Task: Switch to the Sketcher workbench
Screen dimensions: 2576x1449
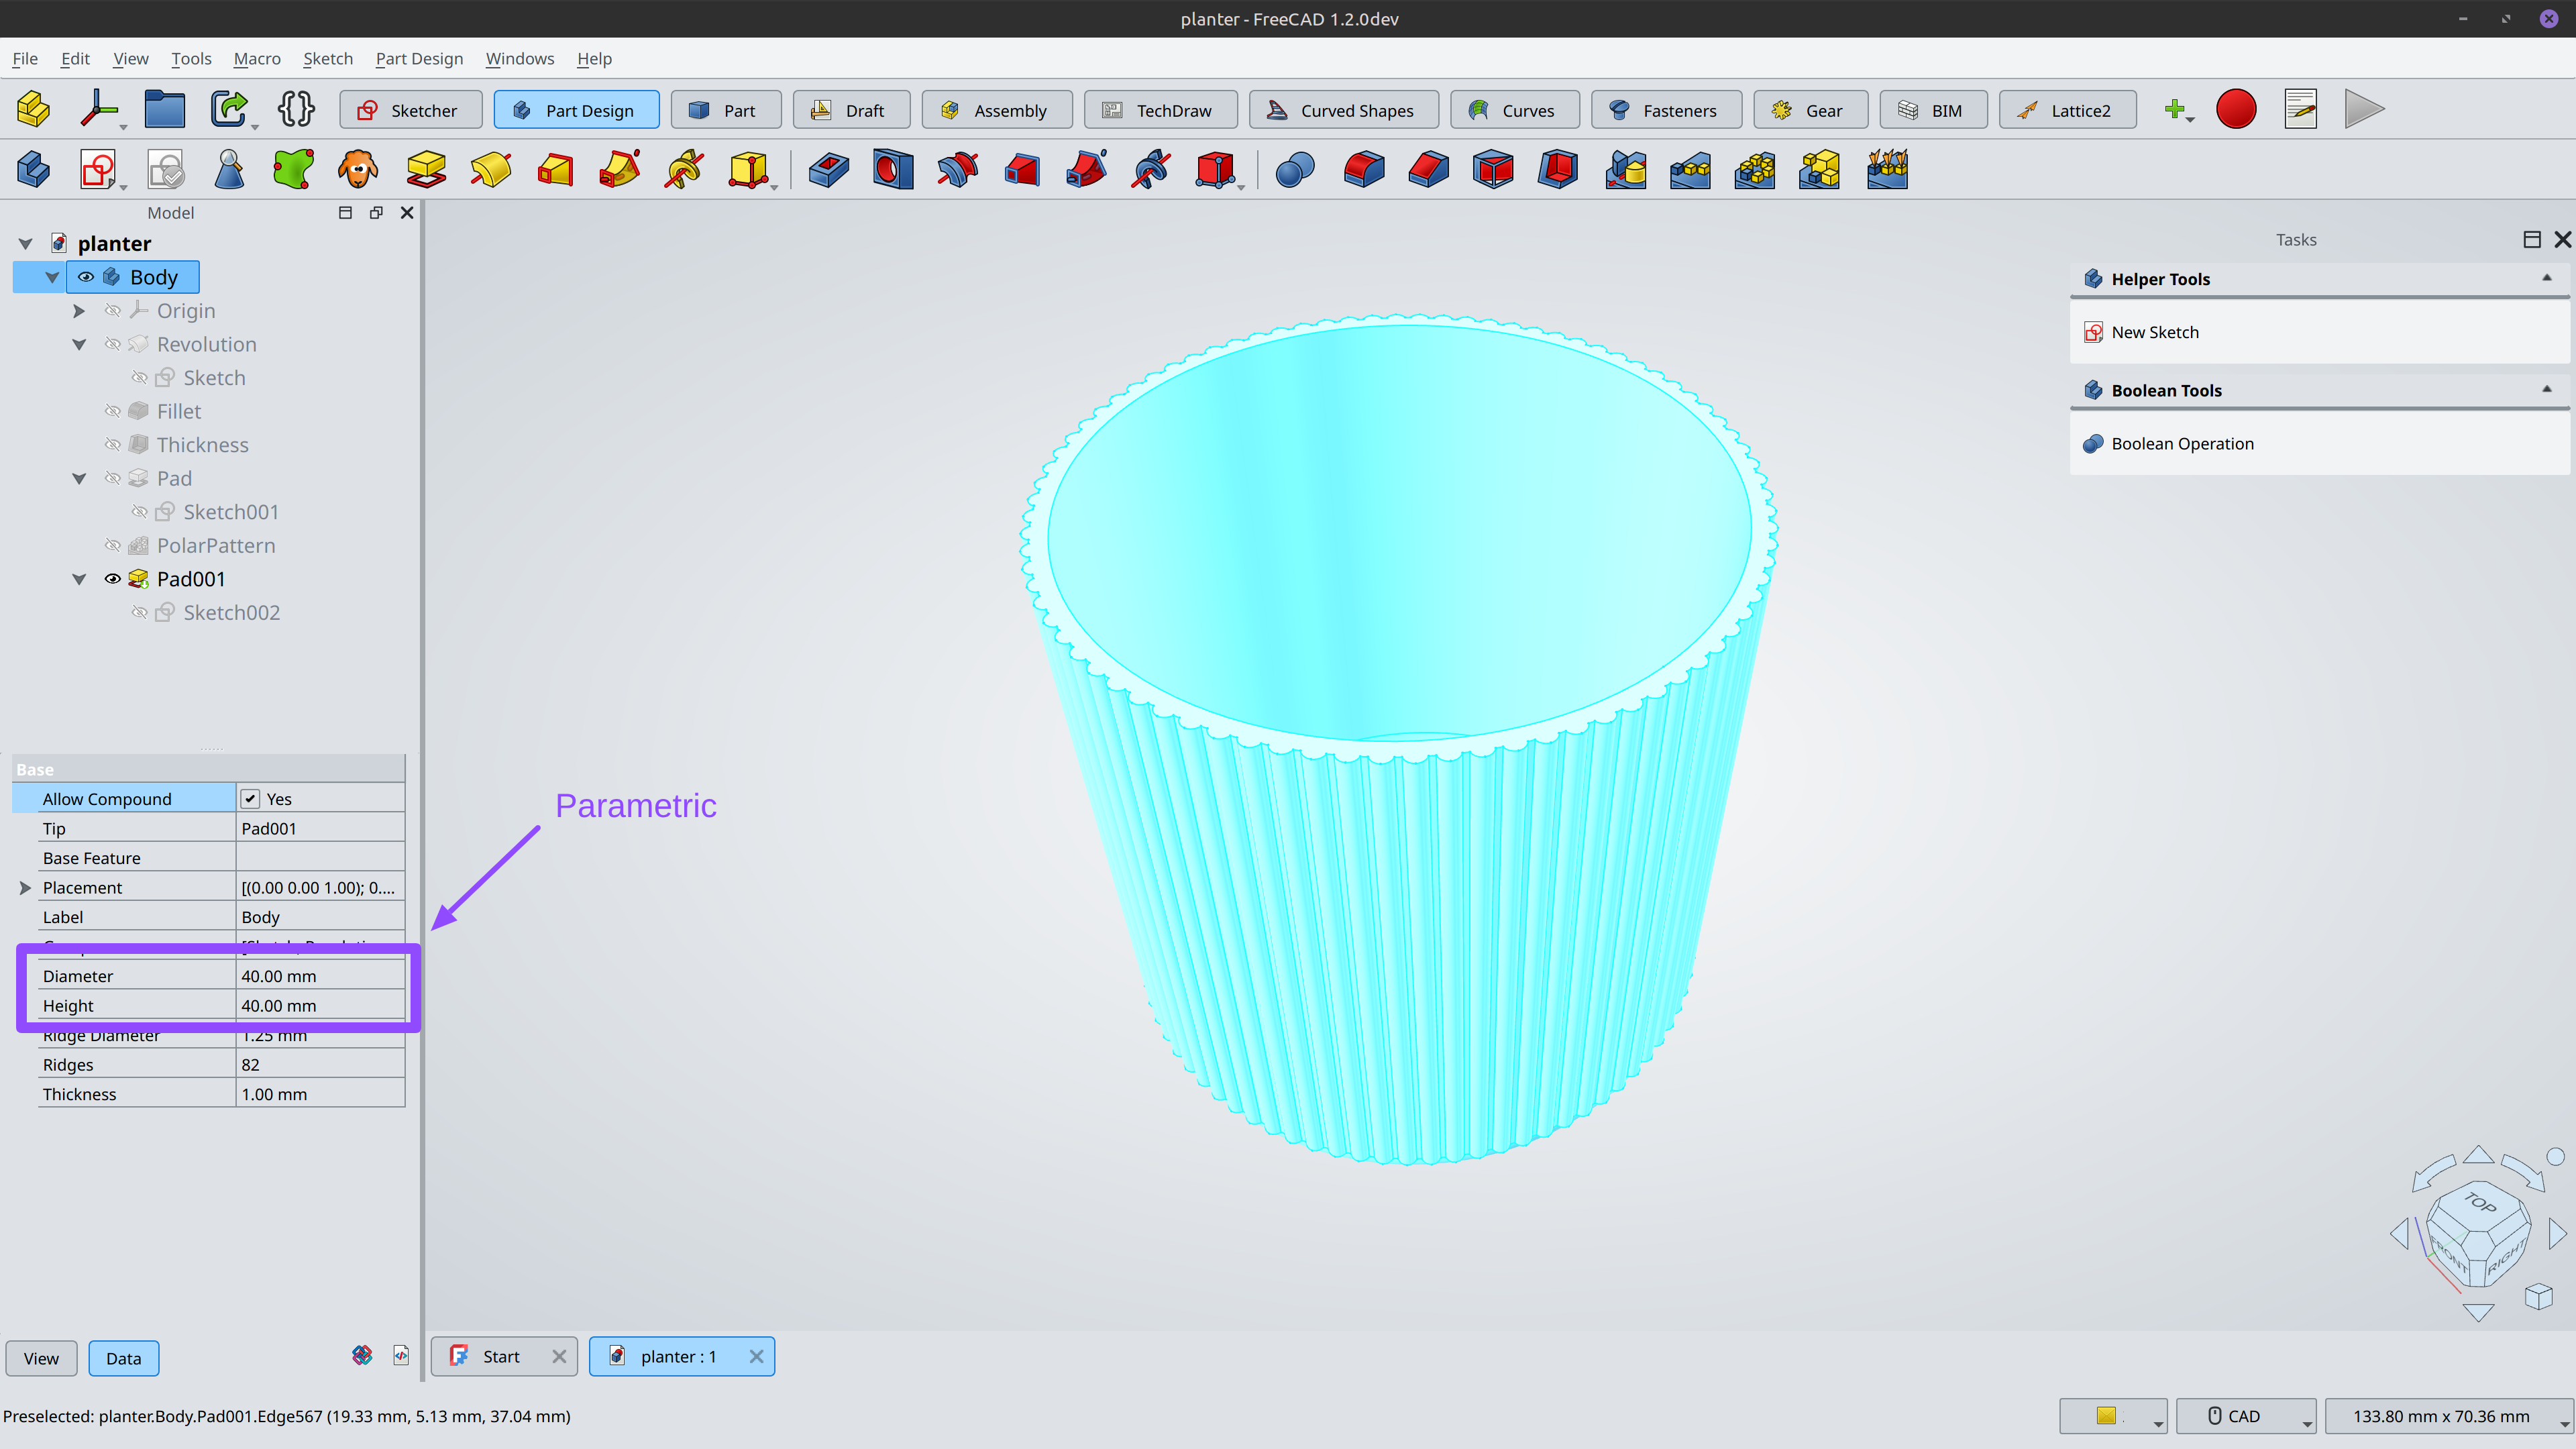Action: (x=410, y=110)
